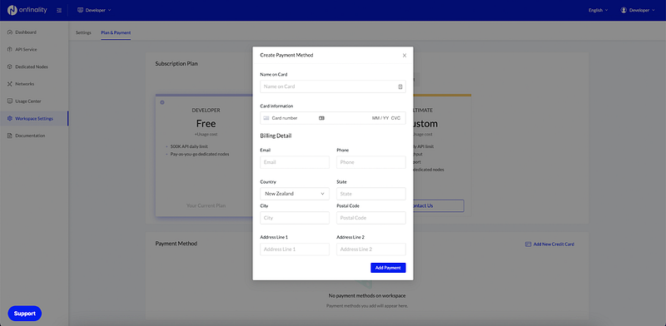666x326 pixels.
Task: Close the Create Payment Method dialog
Action: pyautogui.click(x=405, y=55)
